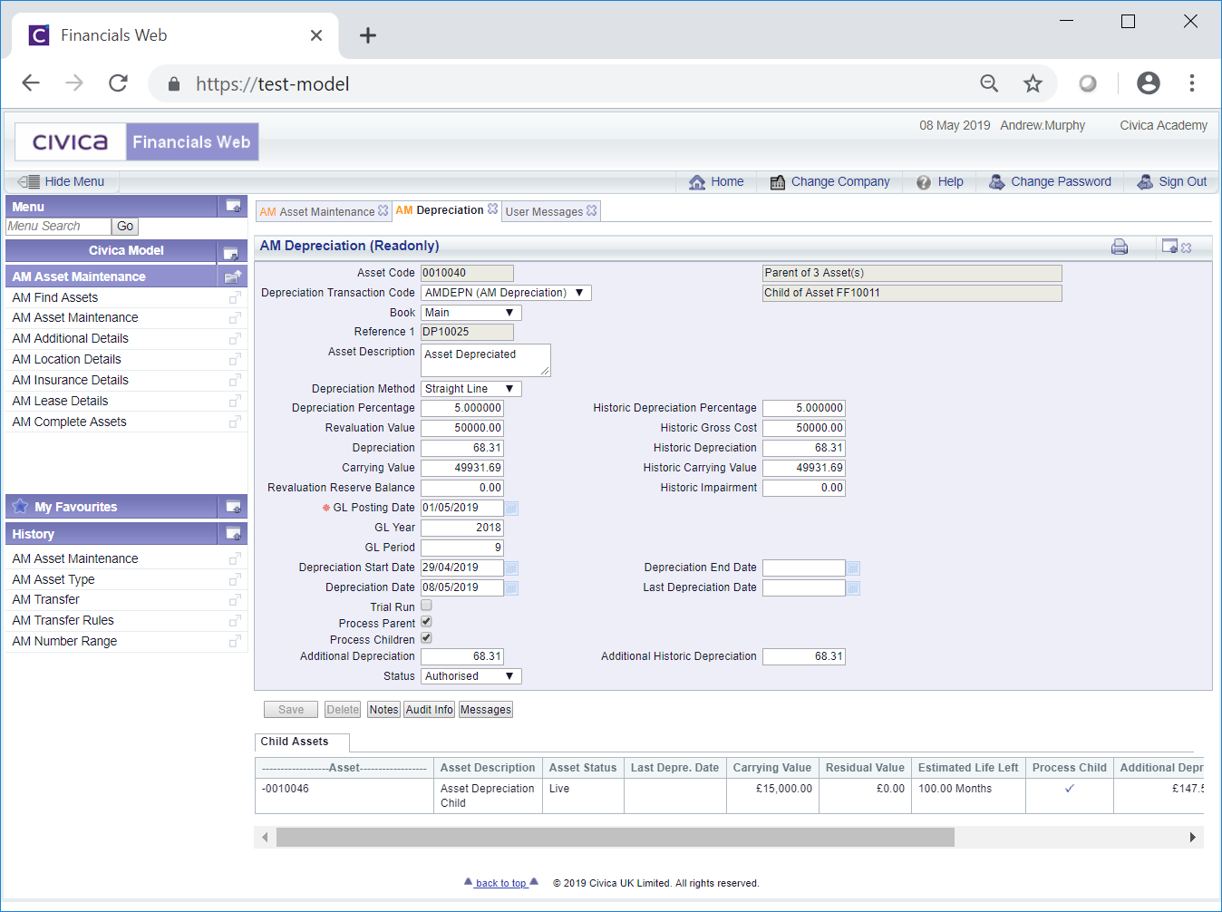This screenshot has height=912, width=1222.
Task: Open Help in the top menu
Action: [x=940, y=181]
